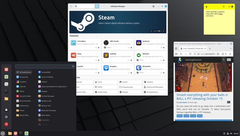Select the Bitwarden featured app tile
Screen dimensions: 240x136
[x=150, y=68]
